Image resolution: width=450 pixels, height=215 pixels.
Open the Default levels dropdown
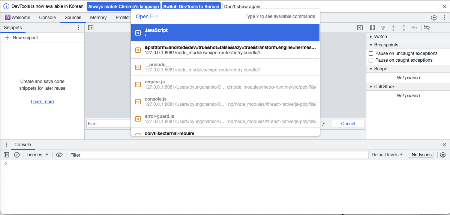387,155
